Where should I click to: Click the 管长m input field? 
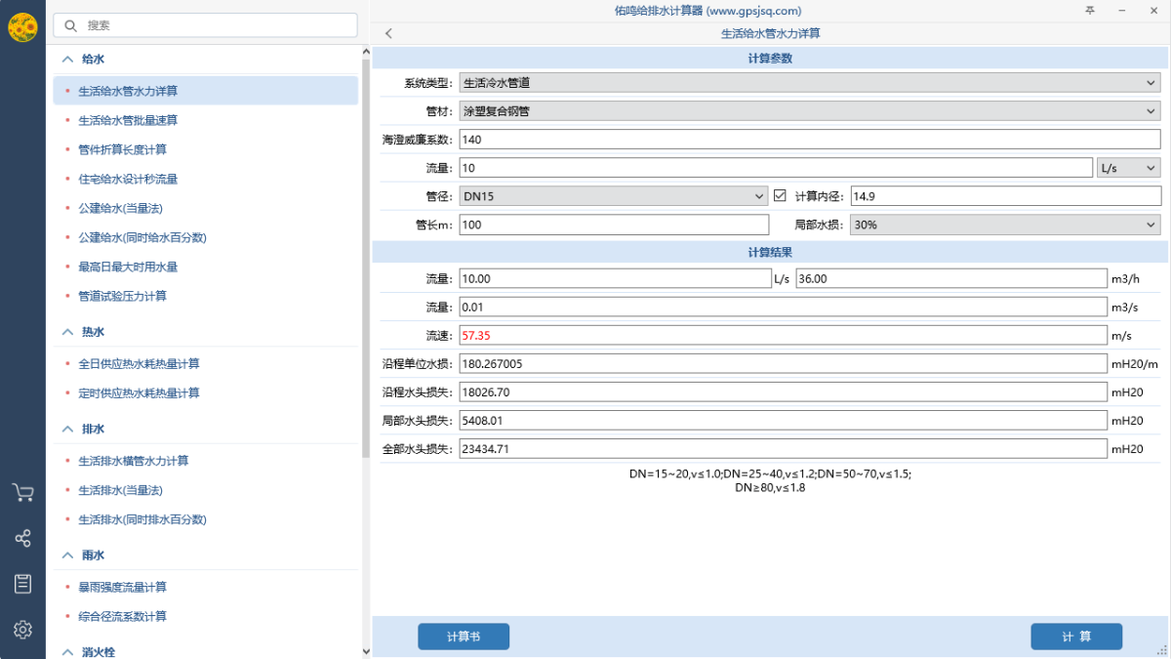[x=614, y=225]
